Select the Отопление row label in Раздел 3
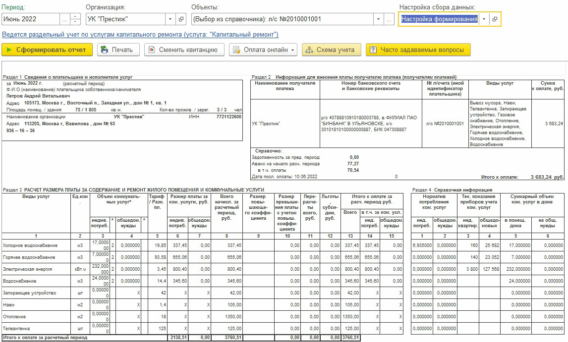Image resolution: width=568 pixels, height=342 pixels. pyautogui.click(x=14, y=317)
